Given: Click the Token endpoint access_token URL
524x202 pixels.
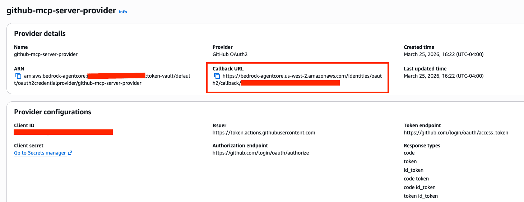Looking at the screenshot, I should [456, 133].
